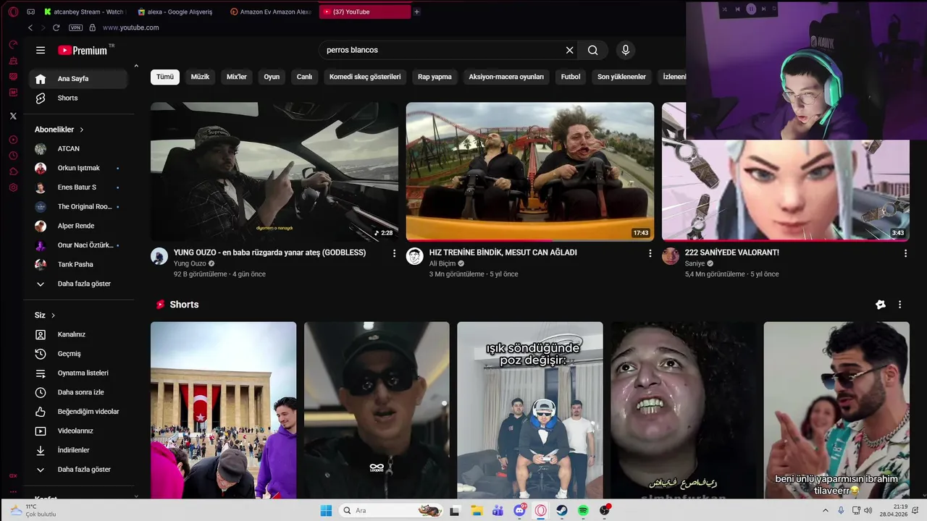Viewport: 927px width, 521px height.
Task: Open Steam from the taskbar
Action: [x=562, y=510]
